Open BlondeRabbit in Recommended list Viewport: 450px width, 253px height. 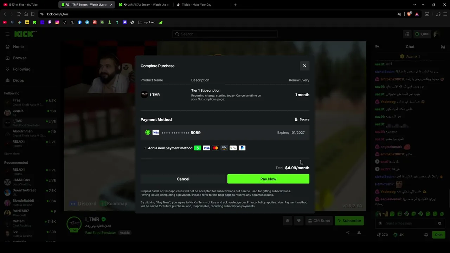pos(30,202)
